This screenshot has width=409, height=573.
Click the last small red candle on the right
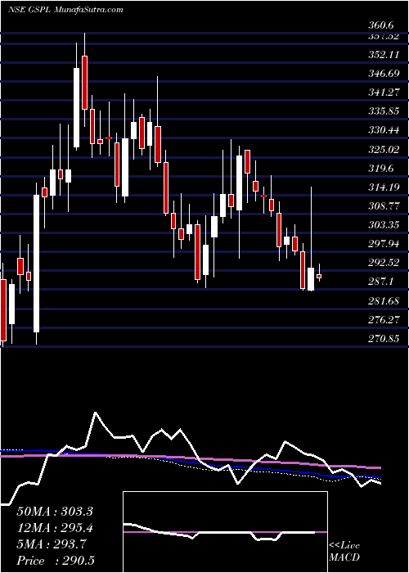click(x=319, y=277)
